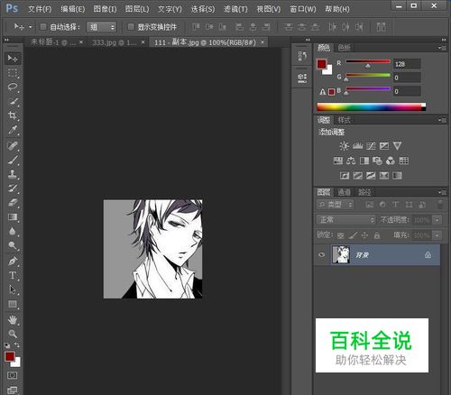Image resolution: width=451 pixels, height=395 pixels.
Task: Select the 背景 layer thumbnail
Action: pos(341,255)
